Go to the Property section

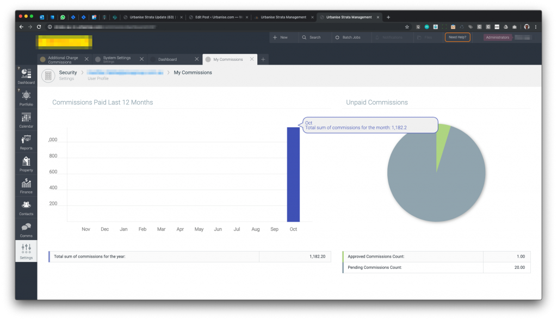pyautogui.click(x=26, y=163)
